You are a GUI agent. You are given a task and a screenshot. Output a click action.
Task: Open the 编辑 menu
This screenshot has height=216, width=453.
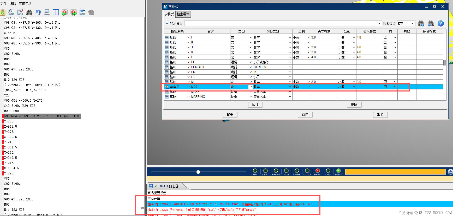click(x=13, y=4)
